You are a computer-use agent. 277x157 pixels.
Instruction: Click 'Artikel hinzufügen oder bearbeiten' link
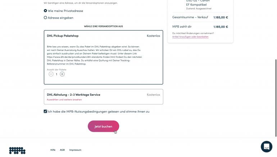pyautogui.click(x=190, y=37)
